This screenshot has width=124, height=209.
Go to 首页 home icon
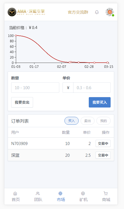15,193
